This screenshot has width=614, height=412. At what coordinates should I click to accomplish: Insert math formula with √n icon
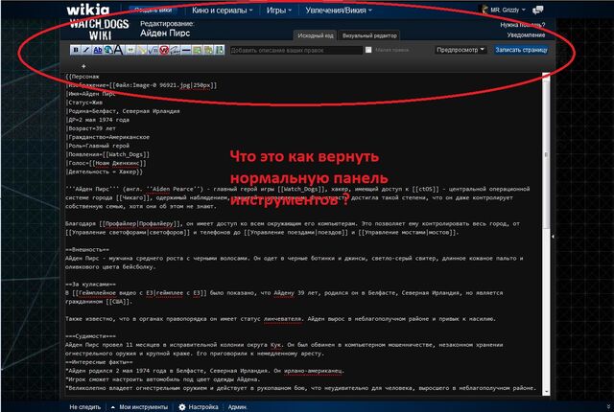click(x=153, y=50)
